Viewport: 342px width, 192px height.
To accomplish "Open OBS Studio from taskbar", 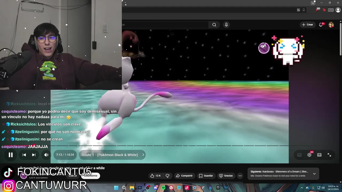I will tap(147, 188).
